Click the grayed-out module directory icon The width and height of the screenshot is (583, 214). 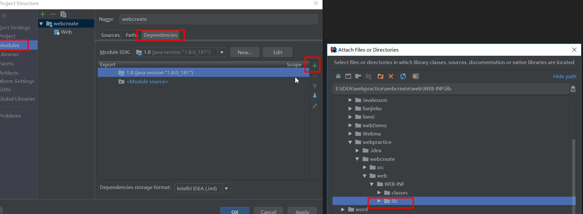(368, 76)
